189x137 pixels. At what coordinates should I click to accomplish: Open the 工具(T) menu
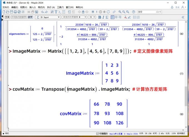[x=60, y=7]
